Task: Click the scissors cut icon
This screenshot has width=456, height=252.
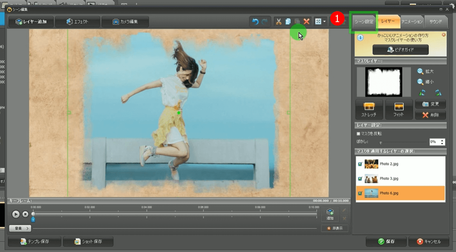Action: [x=279, y=21]
